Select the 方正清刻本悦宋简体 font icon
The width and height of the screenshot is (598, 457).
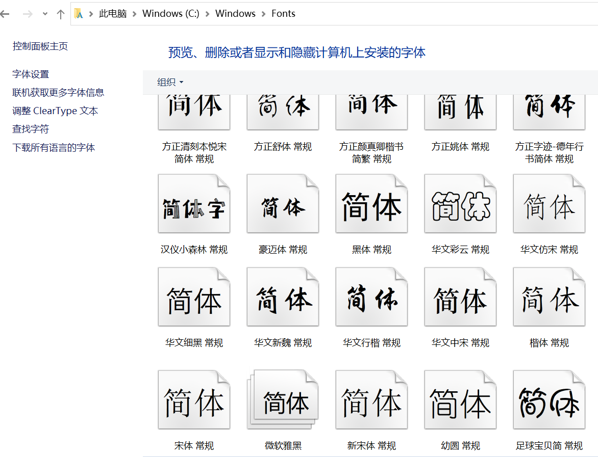coord(194,112)
